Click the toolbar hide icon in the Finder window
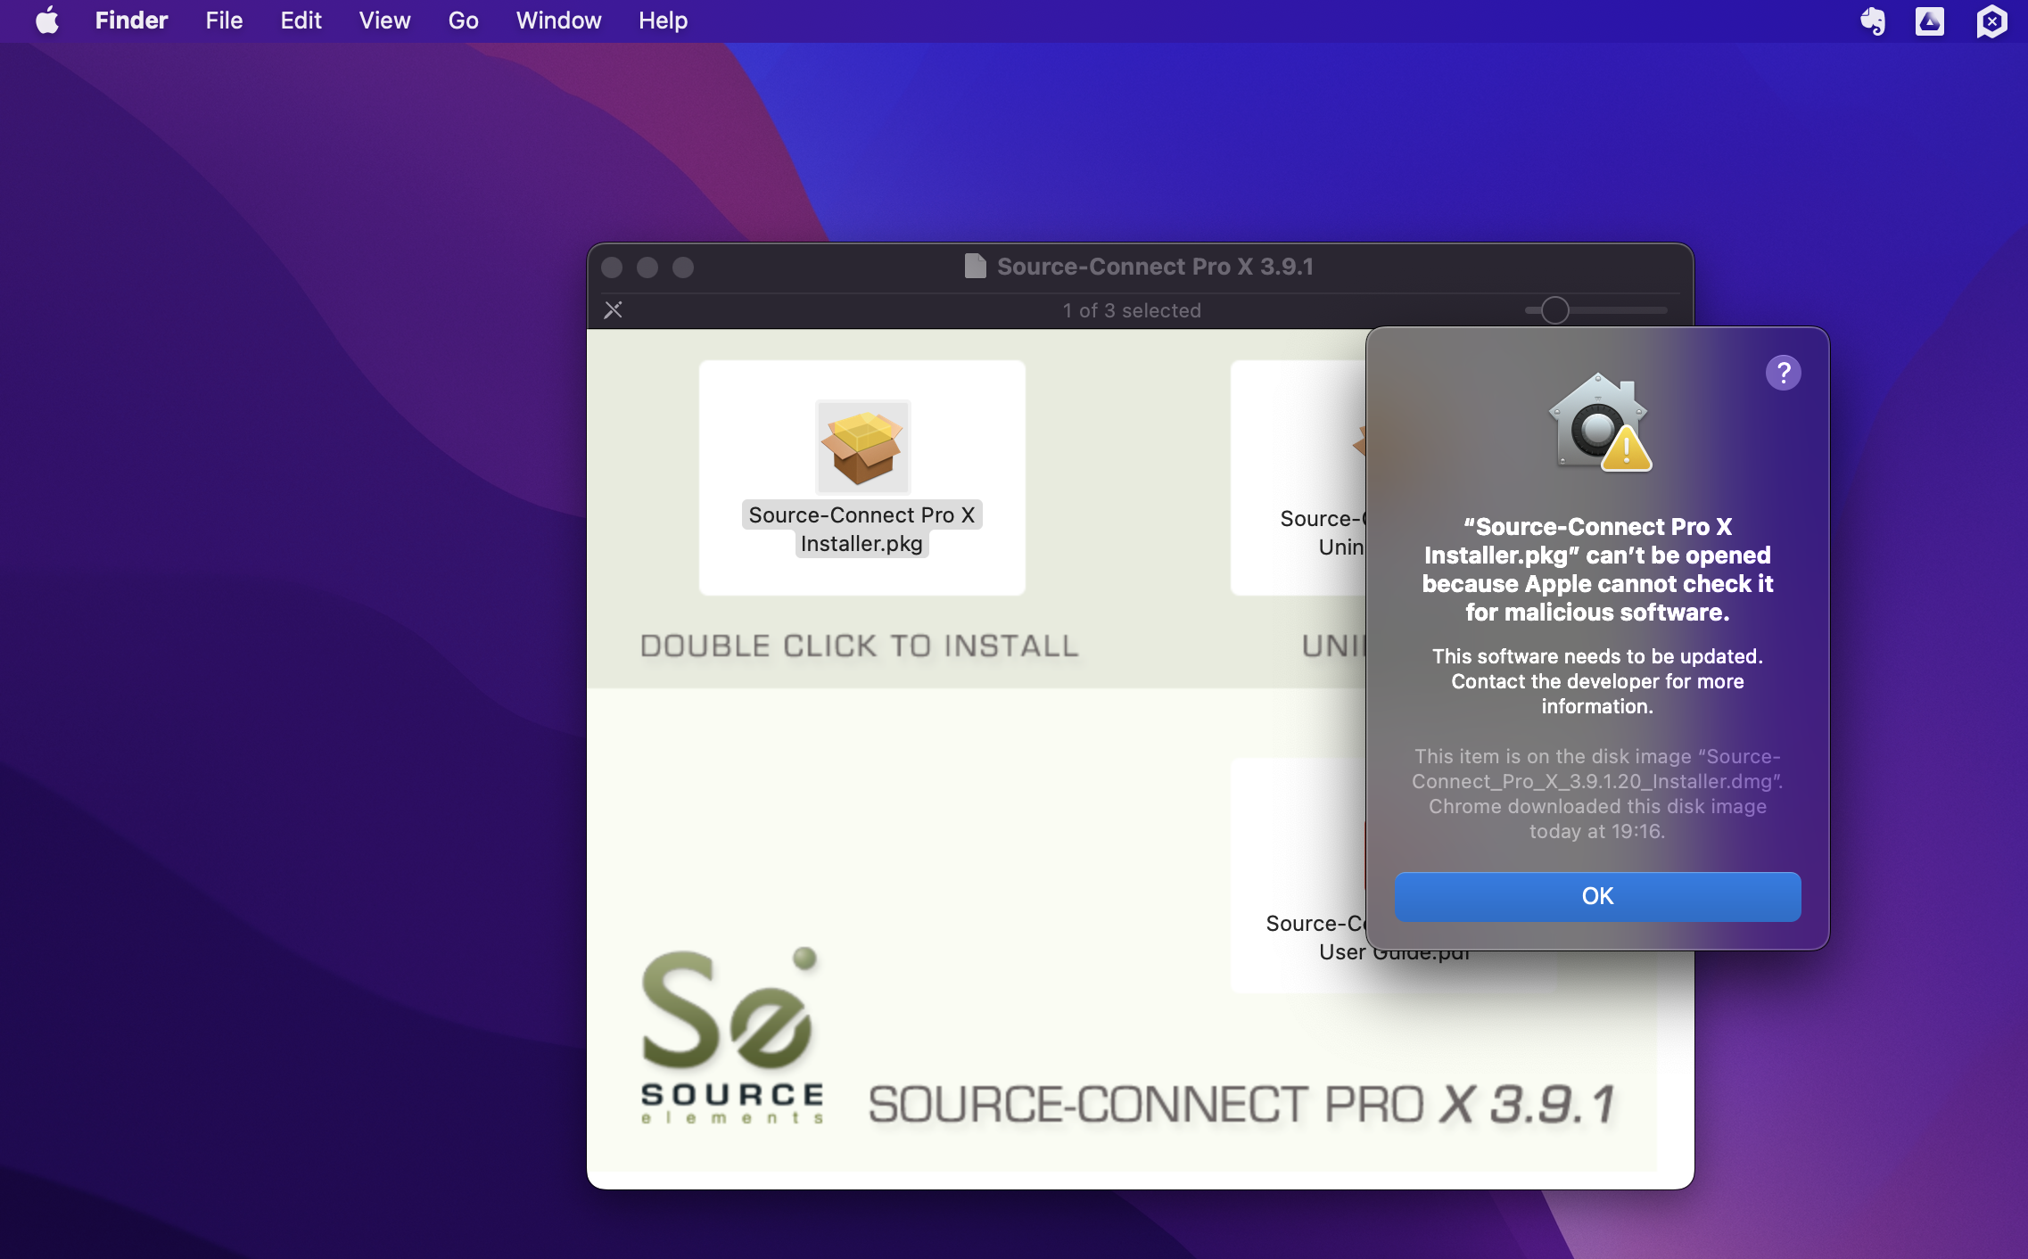Image resolution: width=2028 pixels, height=1259 pixels. click(x=614, y=310)
